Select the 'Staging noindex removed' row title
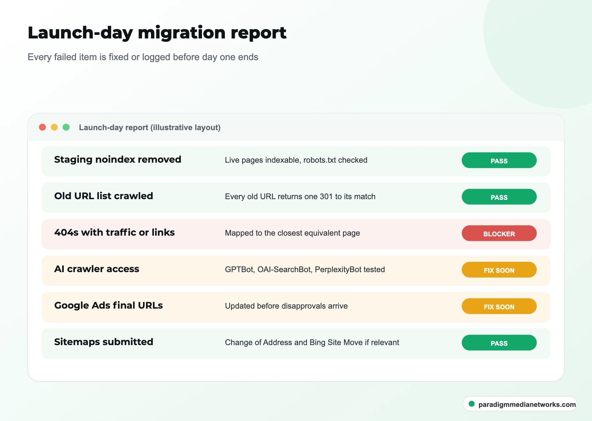592x421 pixels. coord(118,160)
